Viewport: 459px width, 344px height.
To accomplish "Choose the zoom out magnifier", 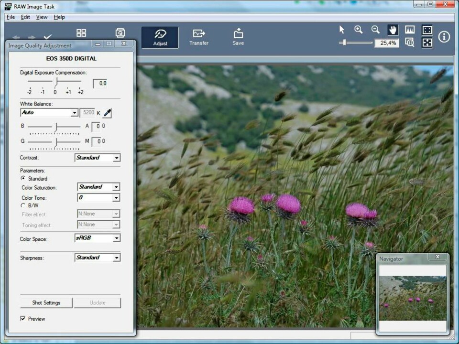I will pos(375,30).
